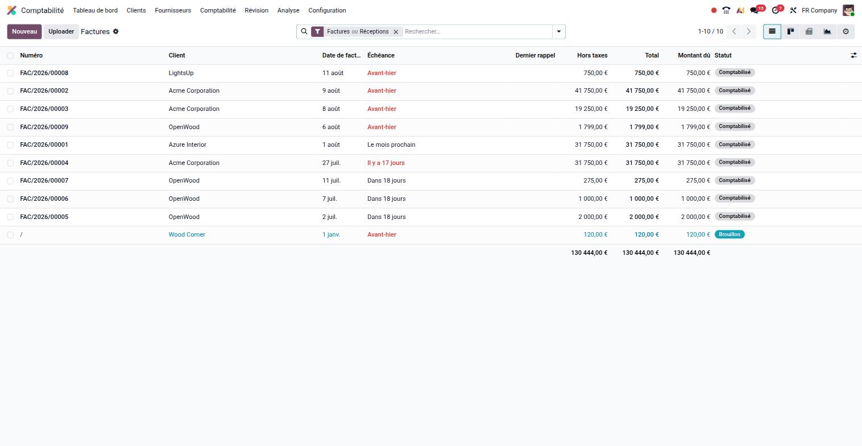Open the debug tools wrench icon
The image size is (862, 446).
tap(793, 10)
